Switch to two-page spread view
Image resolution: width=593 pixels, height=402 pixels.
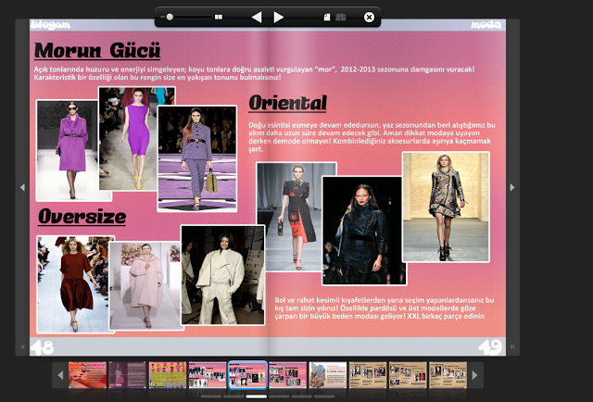340,17
